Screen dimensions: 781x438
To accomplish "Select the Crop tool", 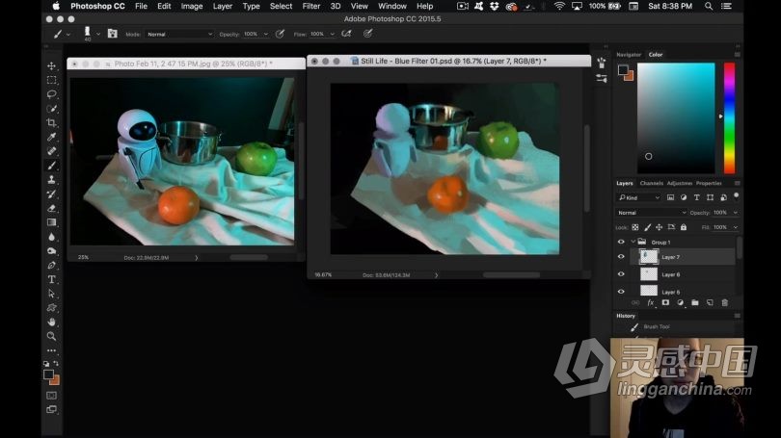I will [51, 122].
